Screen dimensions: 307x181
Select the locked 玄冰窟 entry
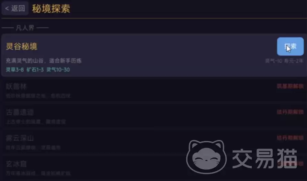(x=153, y=168)
